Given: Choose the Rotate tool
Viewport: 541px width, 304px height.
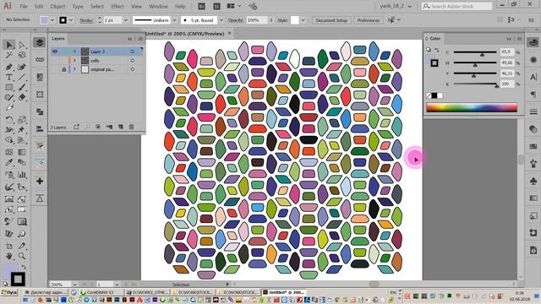Looking at the screenshot, I should 9,120.
